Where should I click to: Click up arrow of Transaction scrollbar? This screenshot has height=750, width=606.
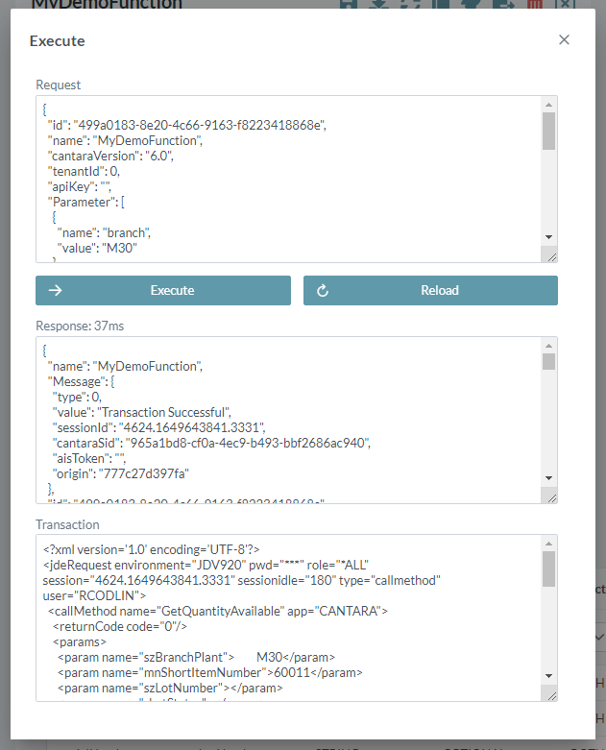coord(548,544)
